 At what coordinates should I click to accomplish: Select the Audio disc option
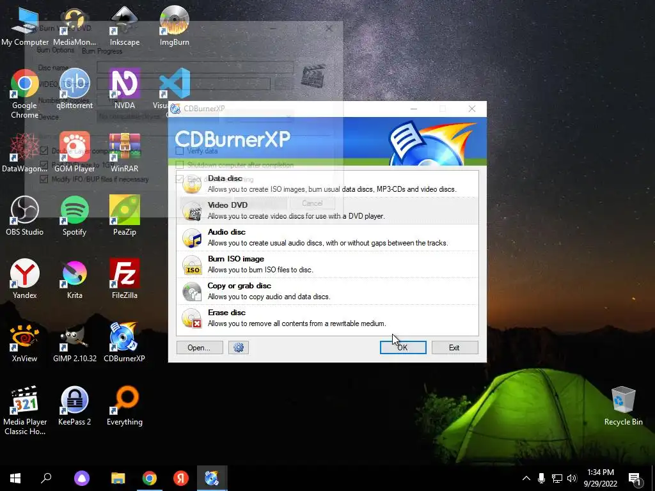pyautogui.click(x=327, y=238)
